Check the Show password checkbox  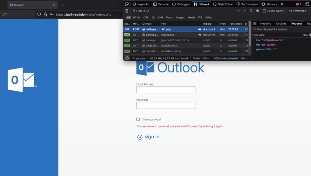tap(138, 119)
